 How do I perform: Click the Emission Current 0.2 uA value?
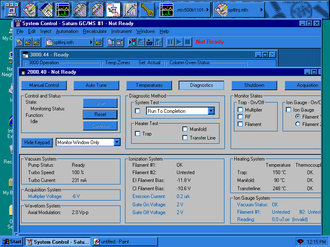coord(183,196)
